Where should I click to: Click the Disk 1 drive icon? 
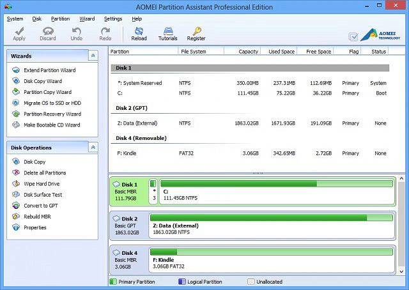click(x=116, y=184)
